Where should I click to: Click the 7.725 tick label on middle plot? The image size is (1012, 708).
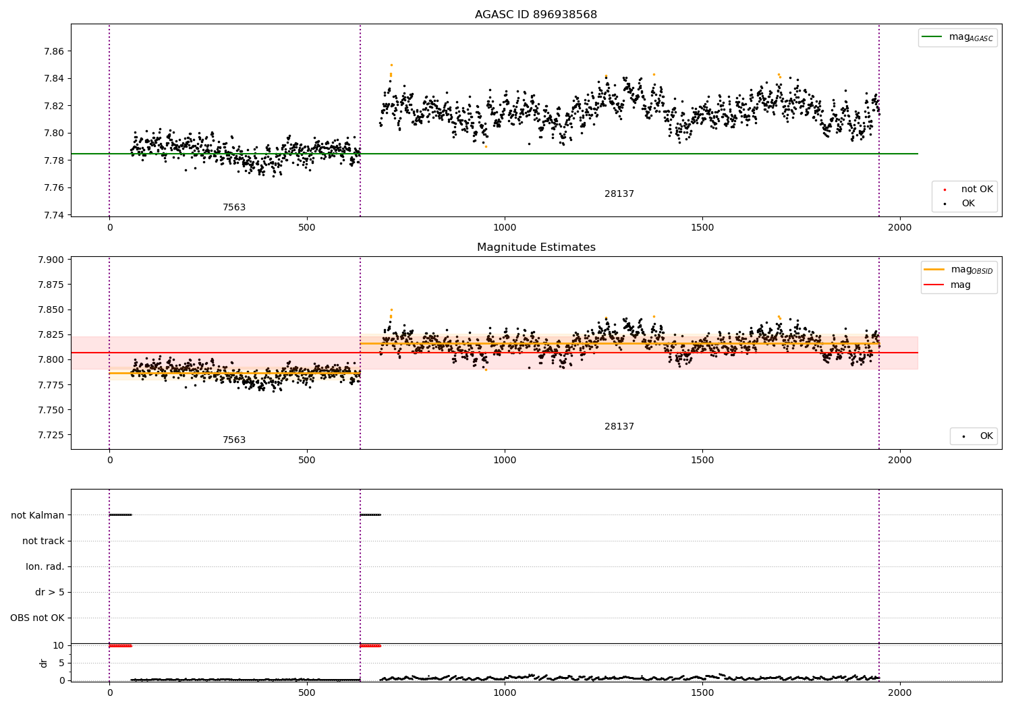51,435
